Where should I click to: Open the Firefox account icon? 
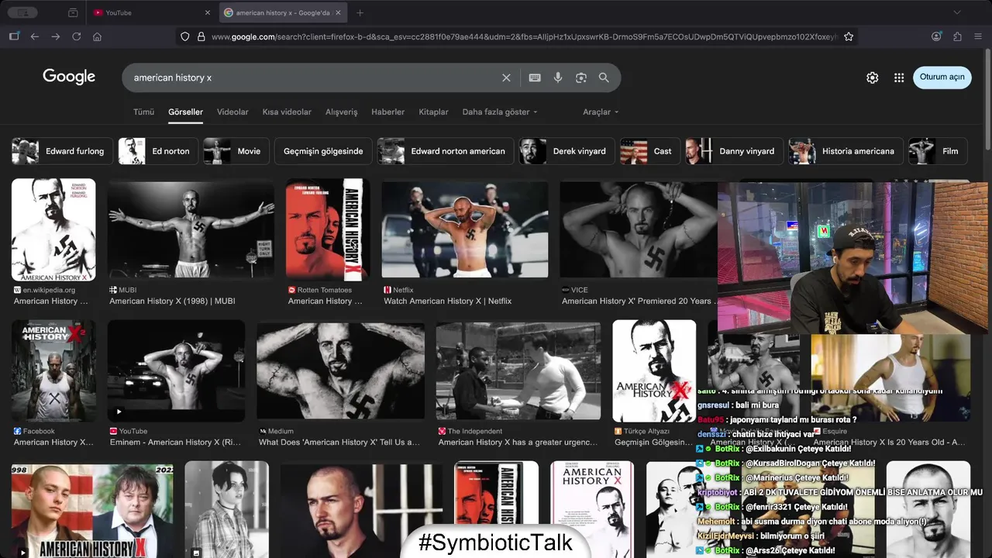[937, 36]
